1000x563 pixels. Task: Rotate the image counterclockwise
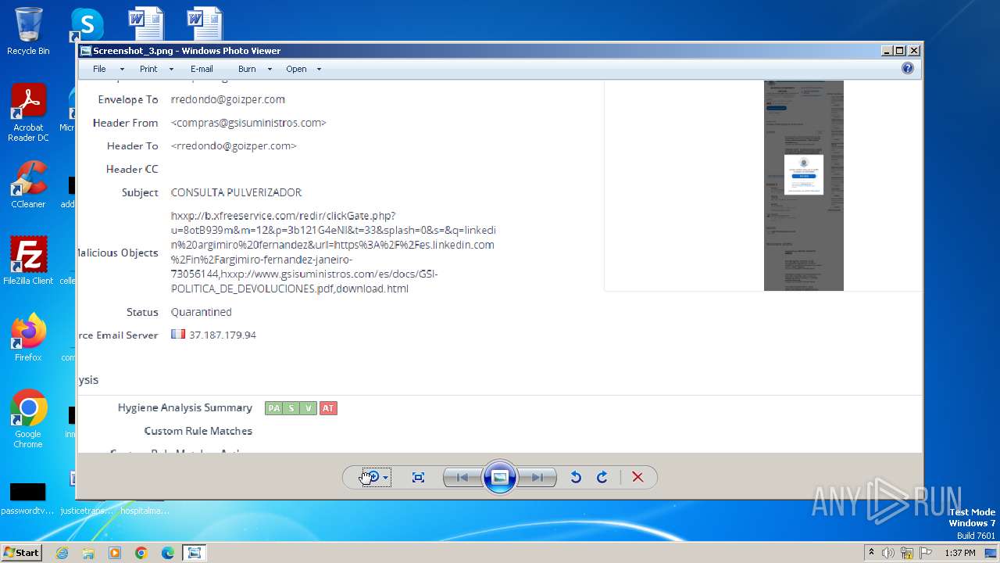pos(576,477)
